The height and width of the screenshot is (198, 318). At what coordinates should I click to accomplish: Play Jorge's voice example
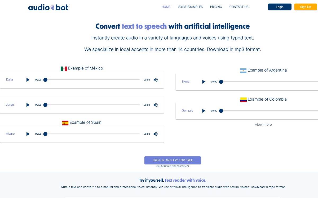click(x=28, y=105)
